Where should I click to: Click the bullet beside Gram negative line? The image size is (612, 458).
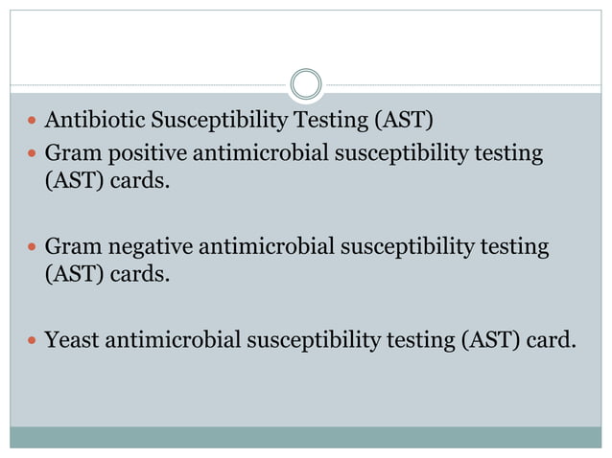click(x=34, y=248)
